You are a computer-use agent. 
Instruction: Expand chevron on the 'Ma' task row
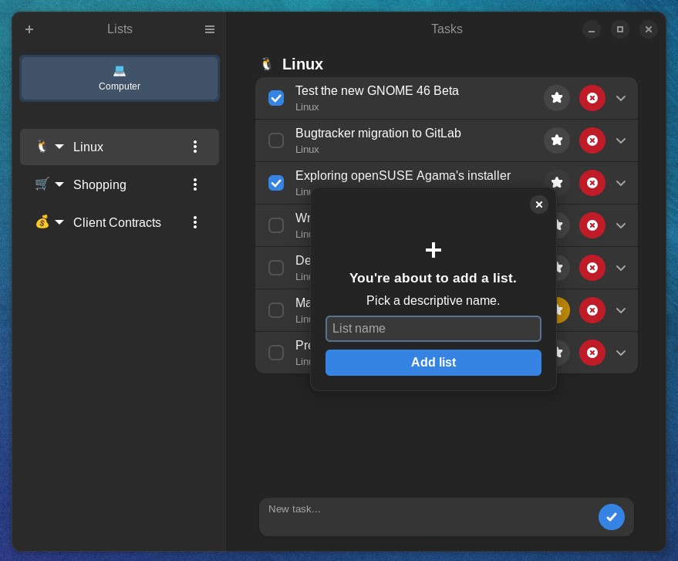point(621,310)
